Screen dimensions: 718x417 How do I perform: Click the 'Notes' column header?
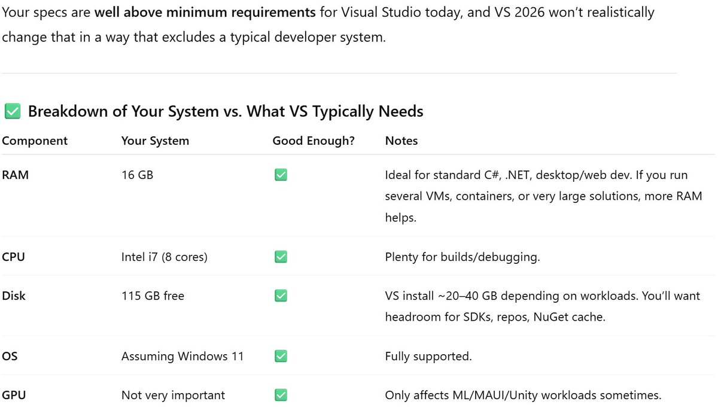click(x=401, y=141)
